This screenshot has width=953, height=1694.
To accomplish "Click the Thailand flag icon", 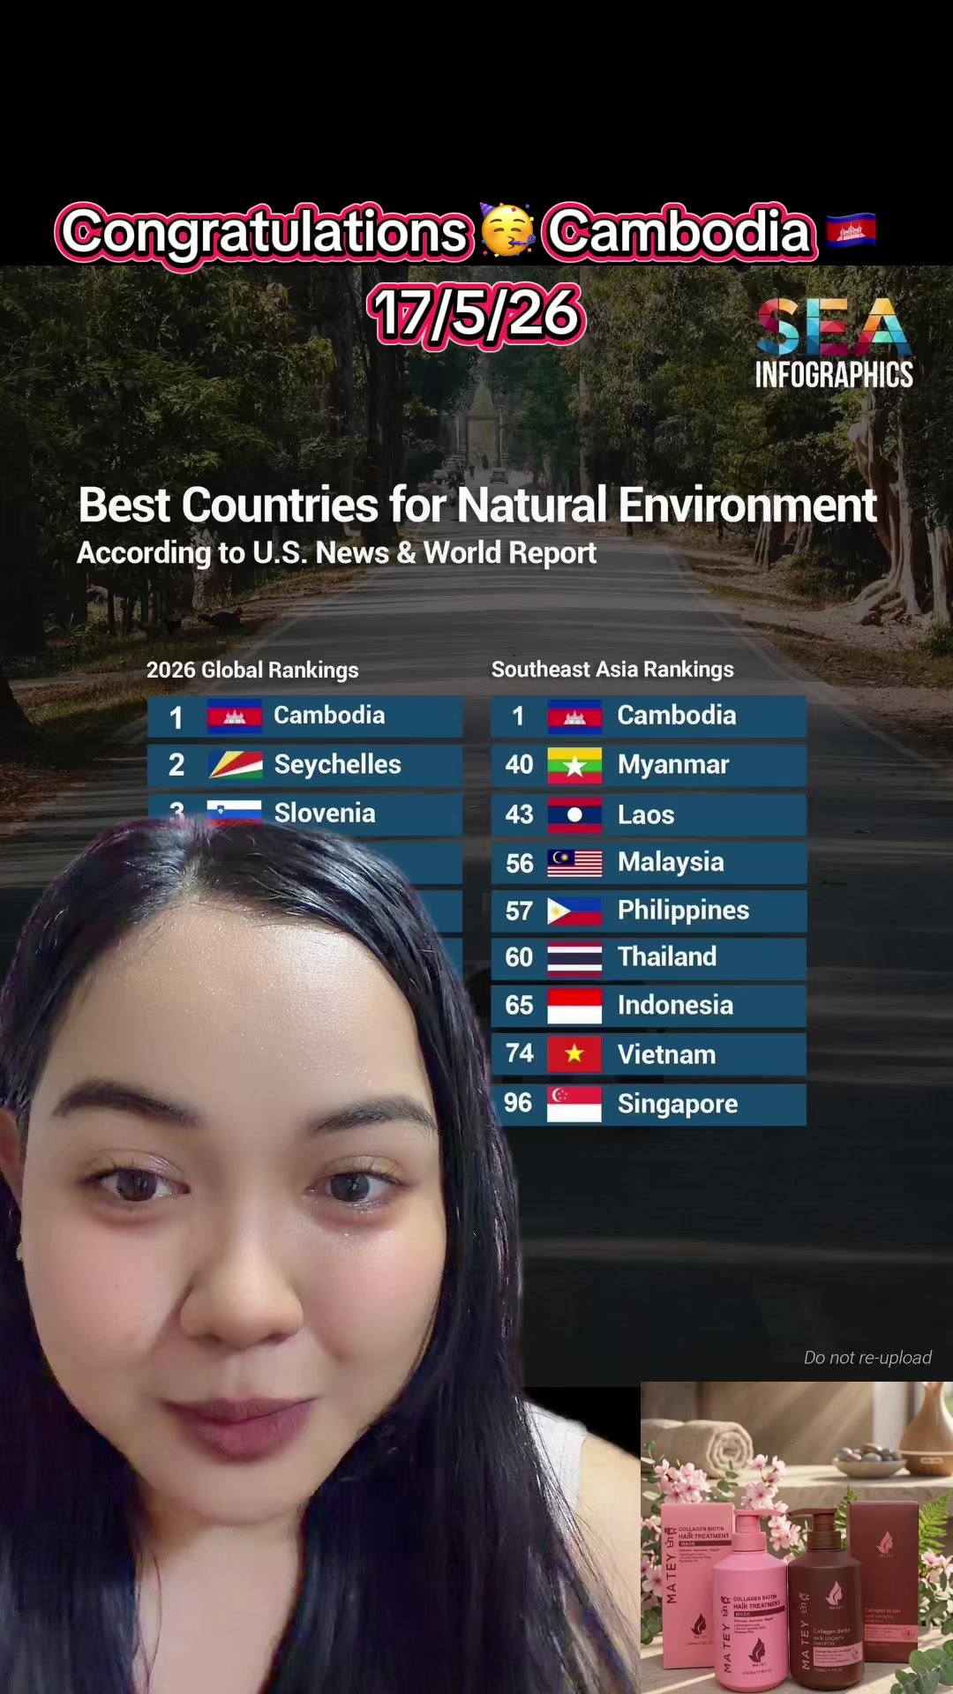I will 574,958.
